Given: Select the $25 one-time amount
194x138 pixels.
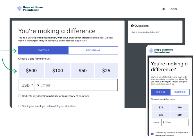Looking at the screenshot, I should pos(106,70).
